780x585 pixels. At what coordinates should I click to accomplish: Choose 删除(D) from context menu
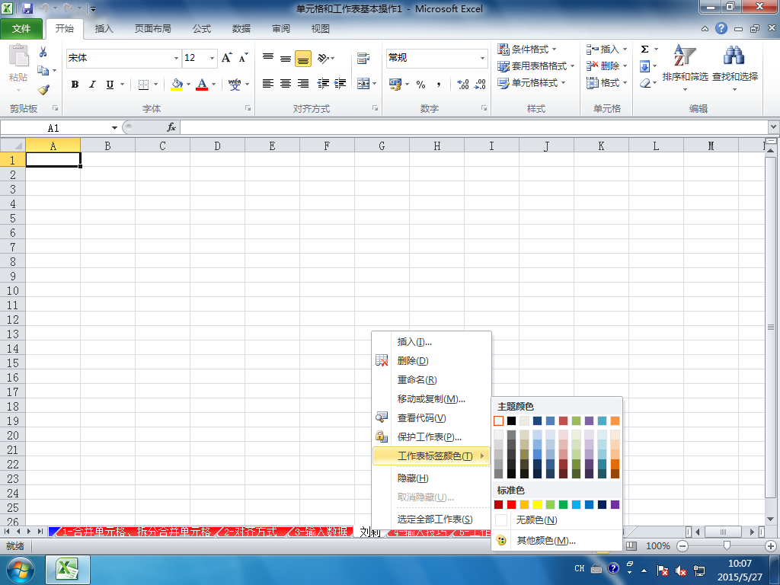tap(431, 361)
